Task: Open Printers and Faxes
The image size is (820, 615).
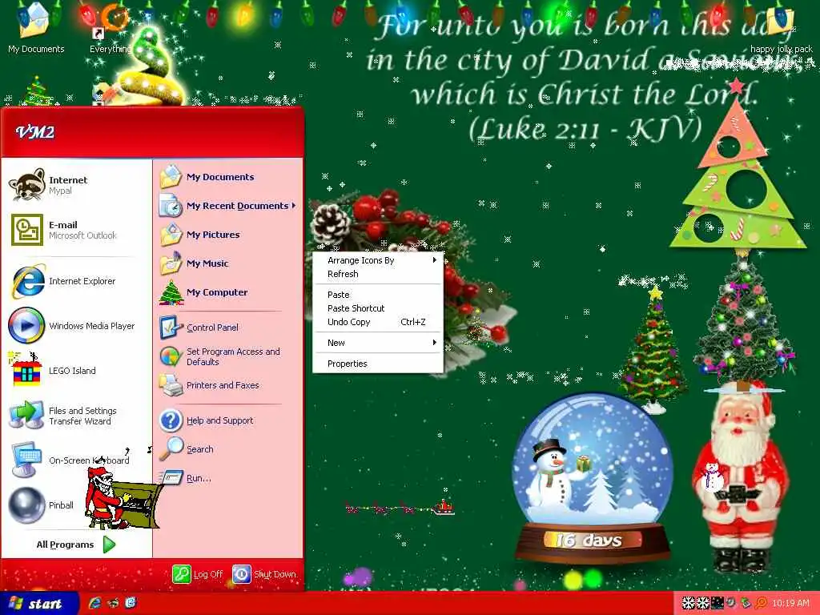Action: (228, 385)
